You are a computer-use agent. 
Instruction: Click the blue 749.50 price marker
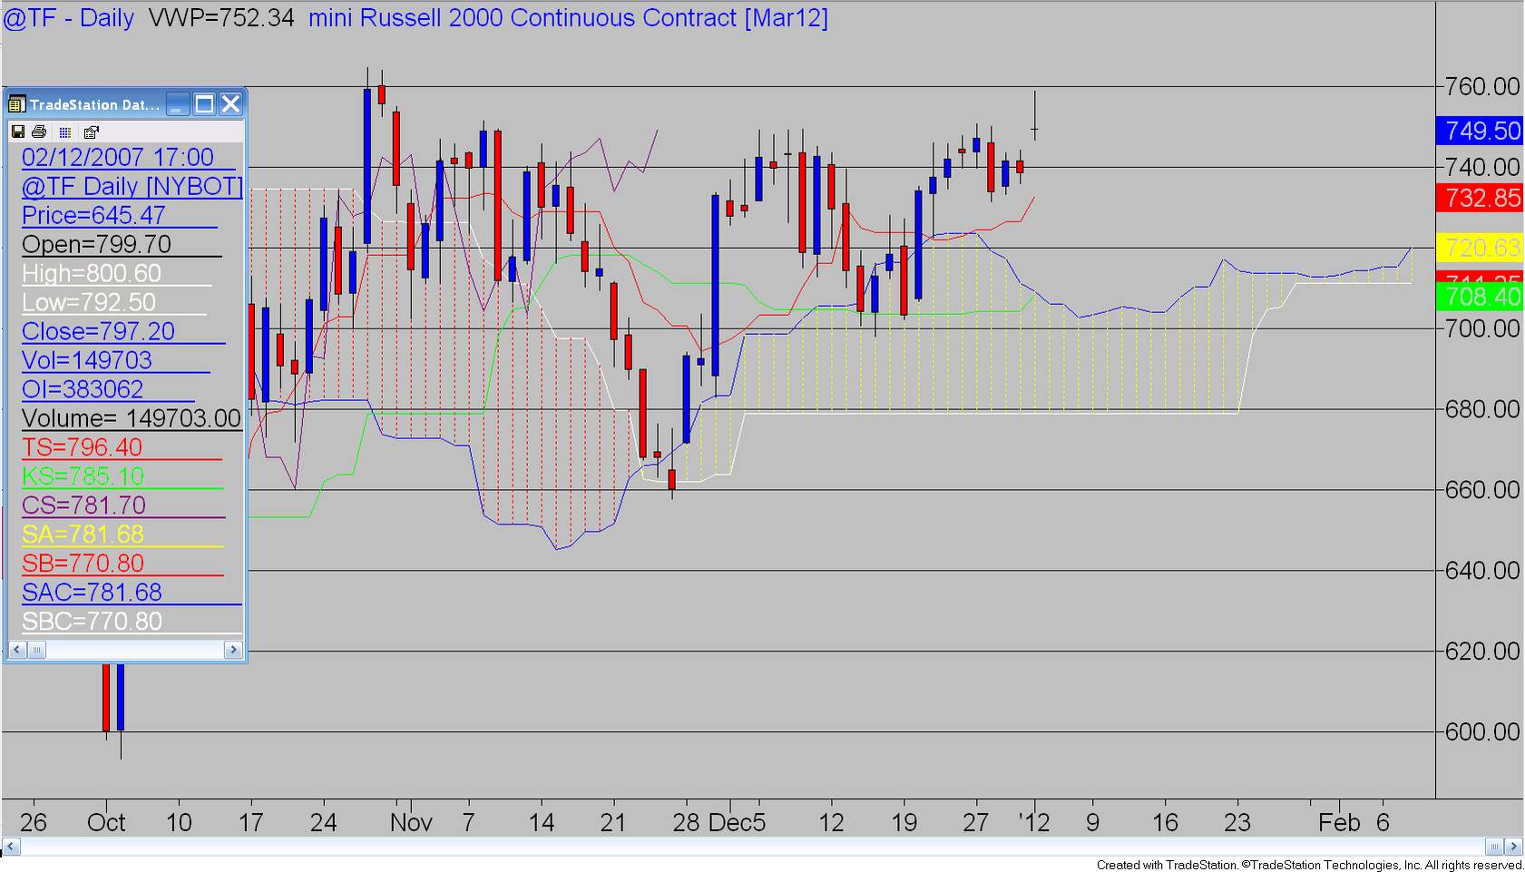pos(1481,131)
